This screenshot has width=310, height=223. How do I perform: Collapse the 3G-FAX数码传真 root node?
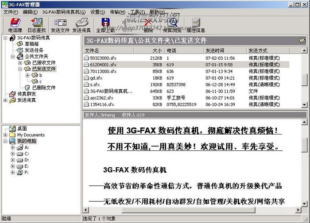pos(5,38)
